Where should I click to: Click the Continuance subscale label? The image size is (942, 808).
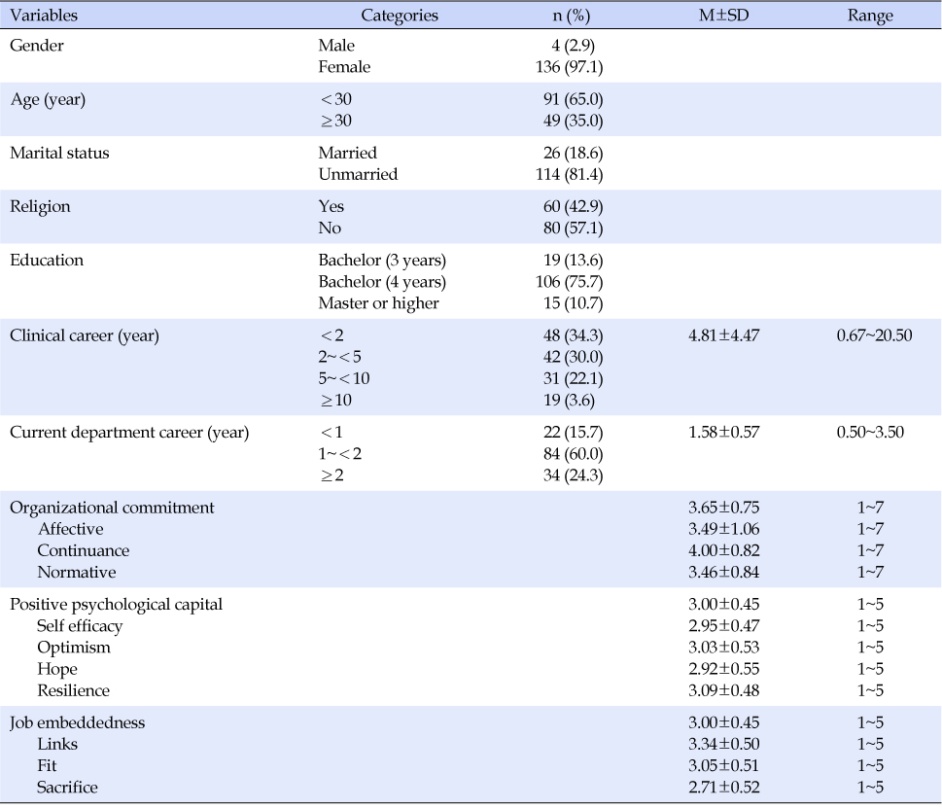pos(84,550)
